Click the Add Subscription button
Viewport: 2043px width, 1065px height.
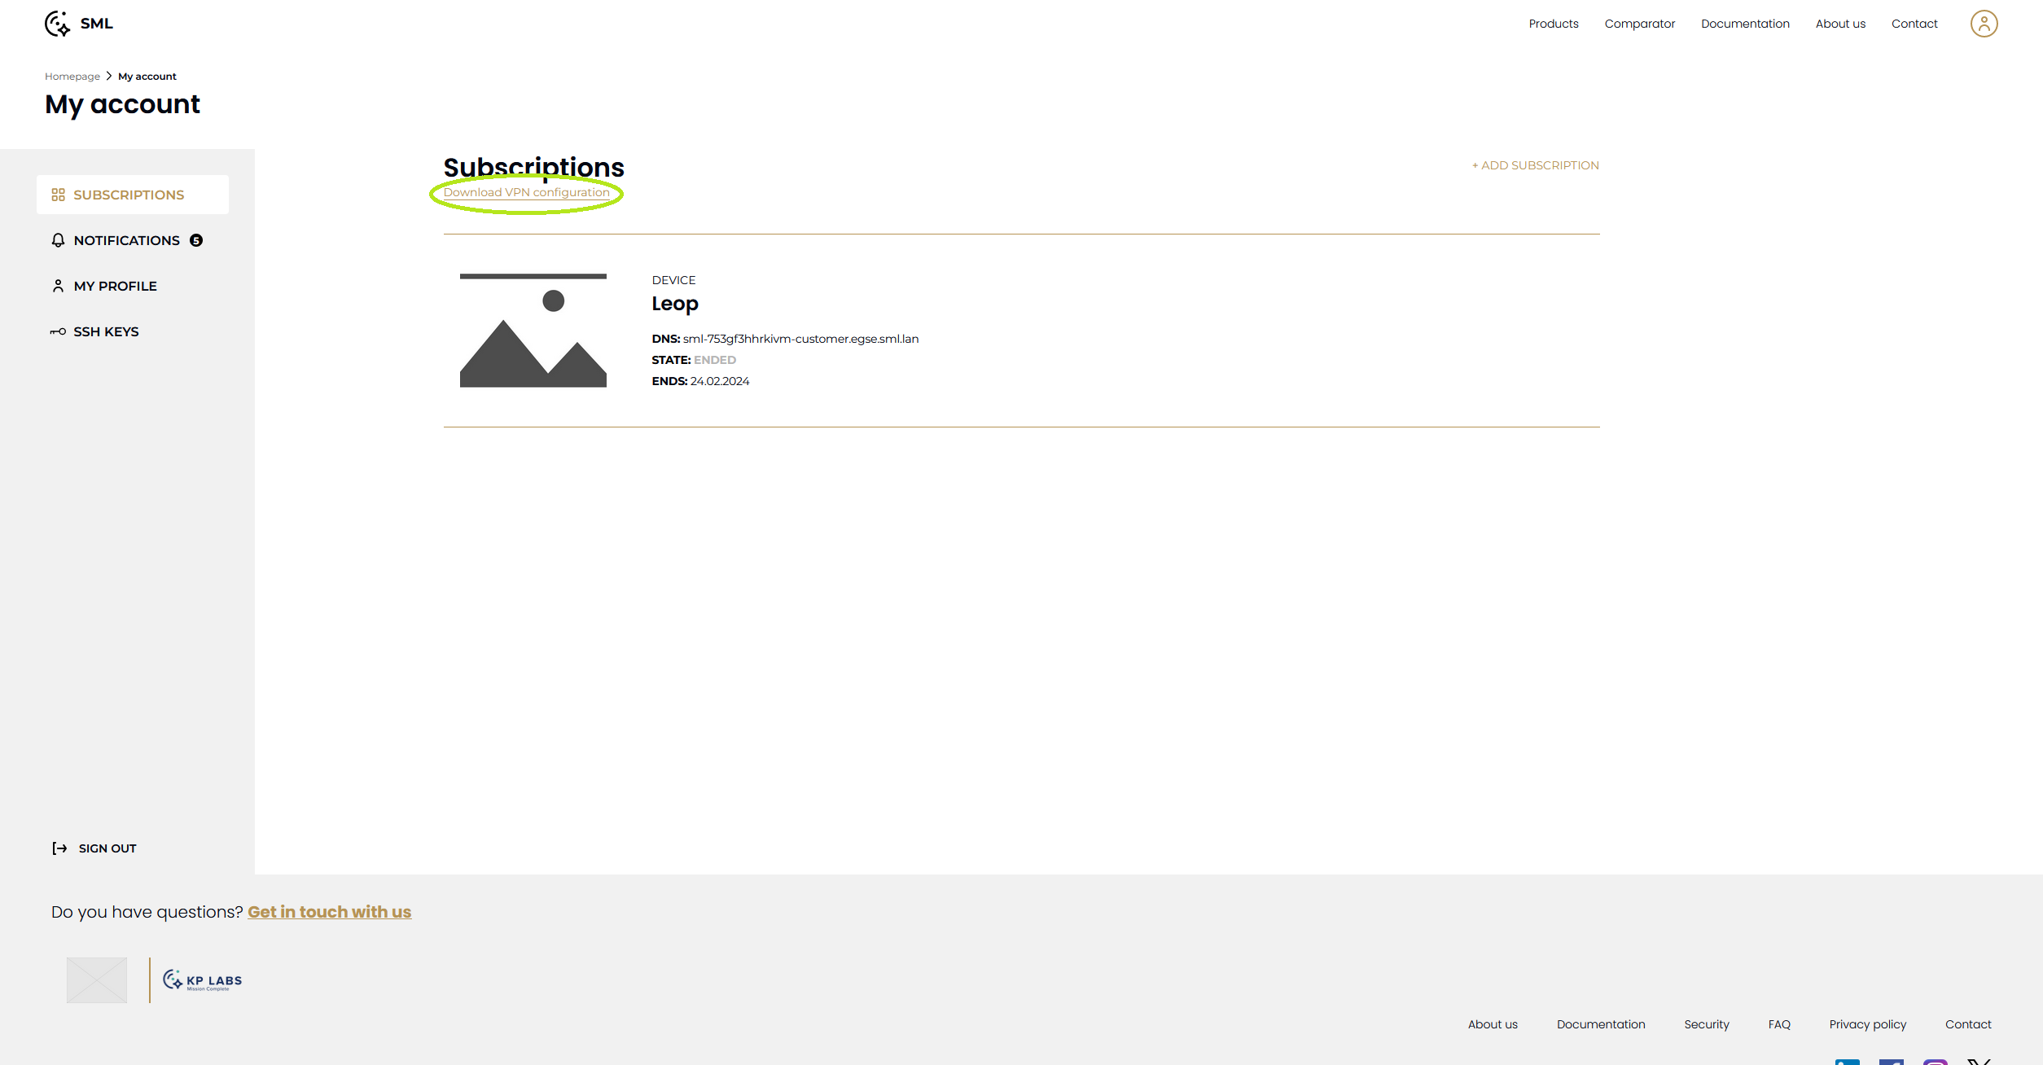pyautogui.click(x=1535, y=165)
